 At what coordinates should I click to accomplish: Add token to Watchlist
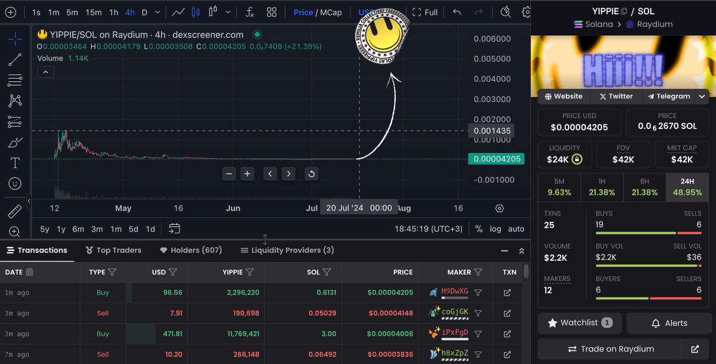pos(579,323)
